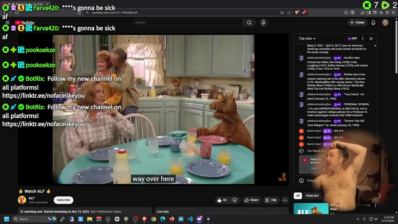Open live chat more options menu

pos(363,39)
